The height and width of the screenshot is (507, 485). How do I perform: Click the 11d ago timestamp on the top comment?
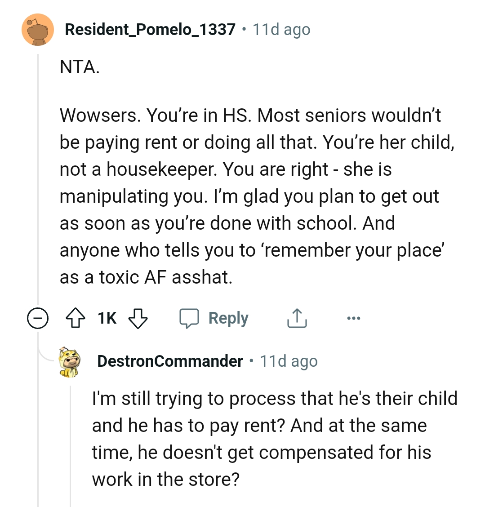click(281, 29)
